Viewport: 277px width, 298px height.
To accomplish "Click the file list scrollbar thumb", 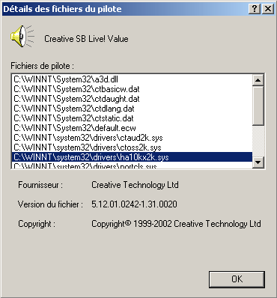I will (x=258, y=106).
